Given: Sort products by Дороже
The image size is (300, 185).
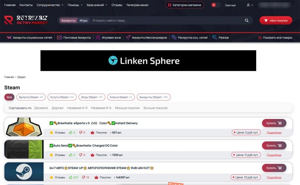Looking at the screenshot, I should [x=57, y=108].
